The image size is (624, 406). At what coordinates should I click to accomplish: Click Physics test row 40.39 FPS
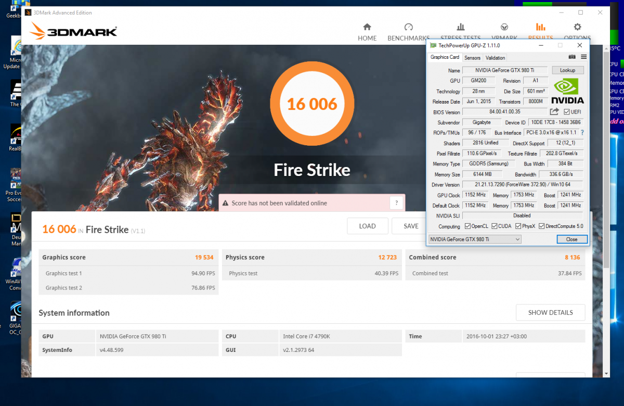[x=312, y=273]
